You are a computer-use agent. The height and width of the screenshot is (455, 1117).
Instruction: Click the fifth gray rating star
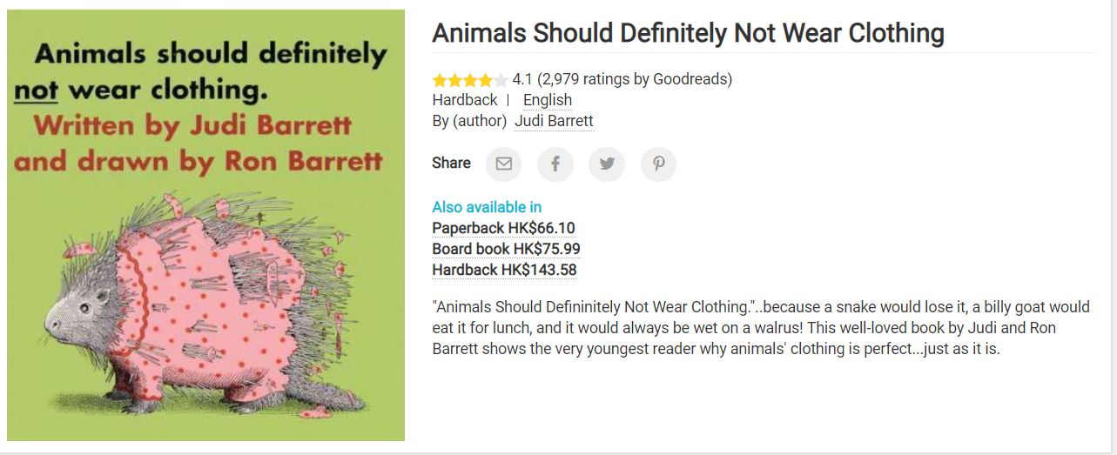(501, 80)
